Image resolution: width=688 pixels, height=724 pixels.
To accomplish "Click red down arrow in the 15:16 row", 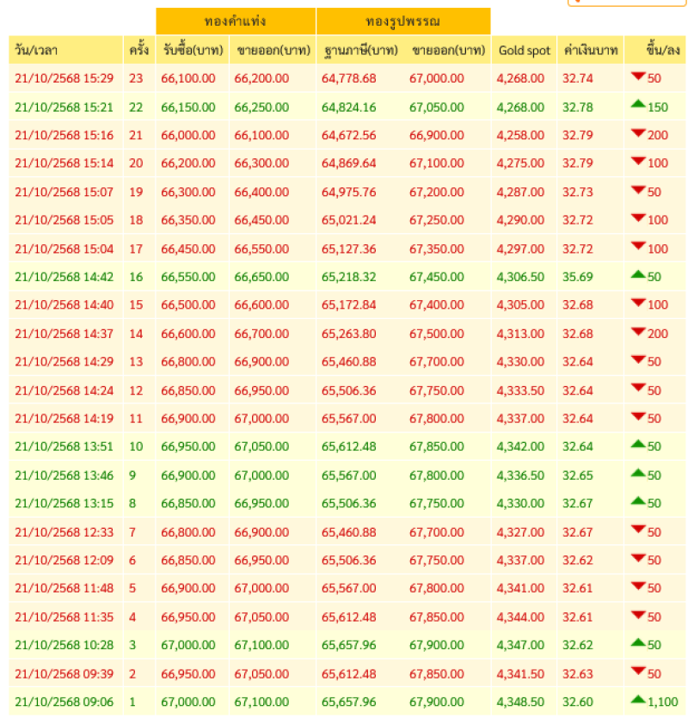I will 638,134.
